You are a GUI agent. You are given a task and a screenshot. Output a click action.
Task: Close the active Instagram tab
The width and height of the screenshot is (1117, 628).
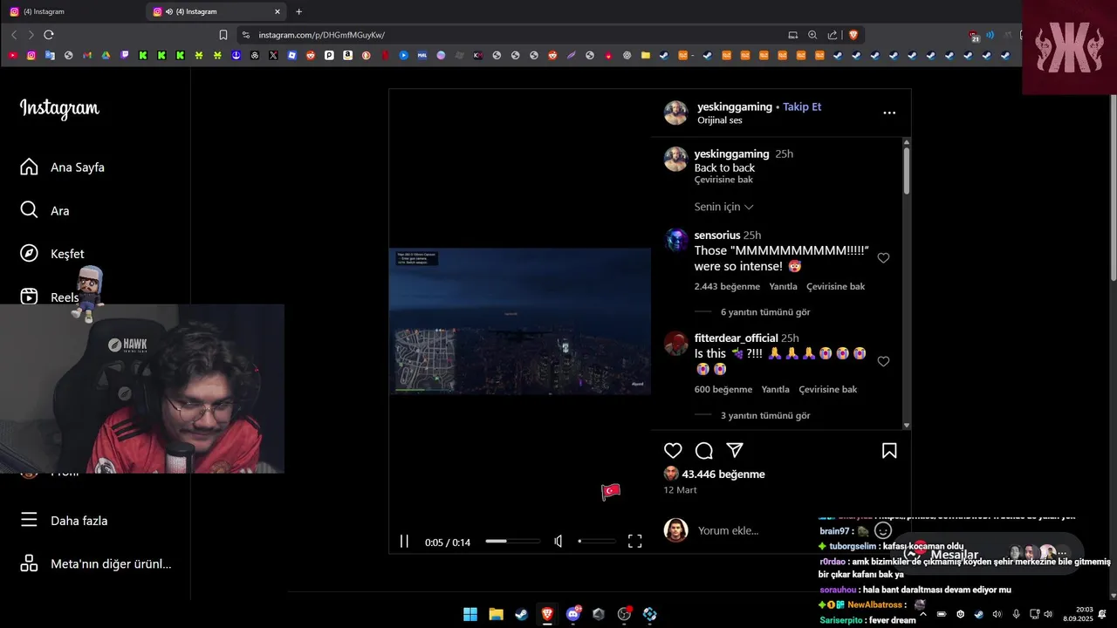[x=278, y=11]
